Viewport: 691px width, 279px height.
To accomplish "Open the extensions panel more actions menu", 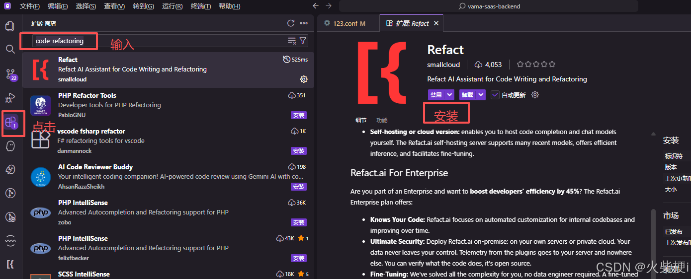I will click(304, 23).
